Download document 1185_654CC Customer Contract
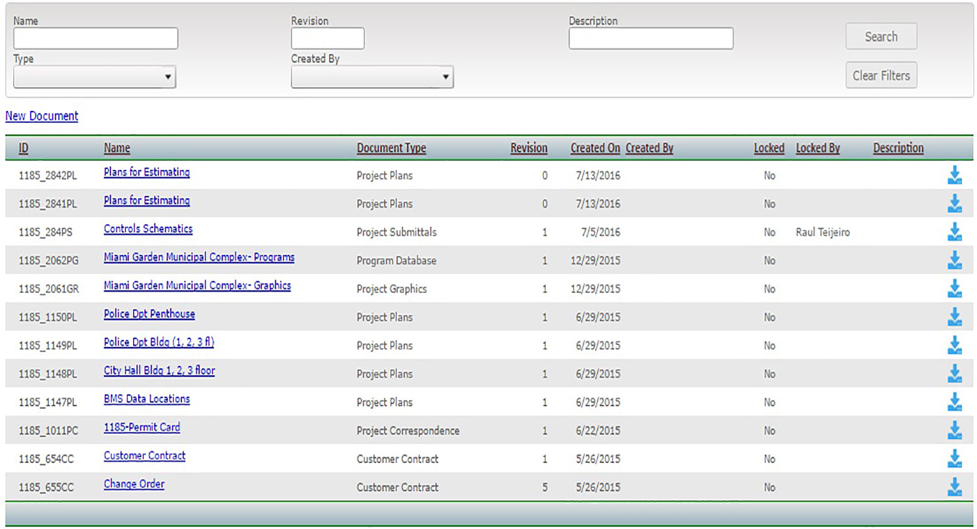 954,458
